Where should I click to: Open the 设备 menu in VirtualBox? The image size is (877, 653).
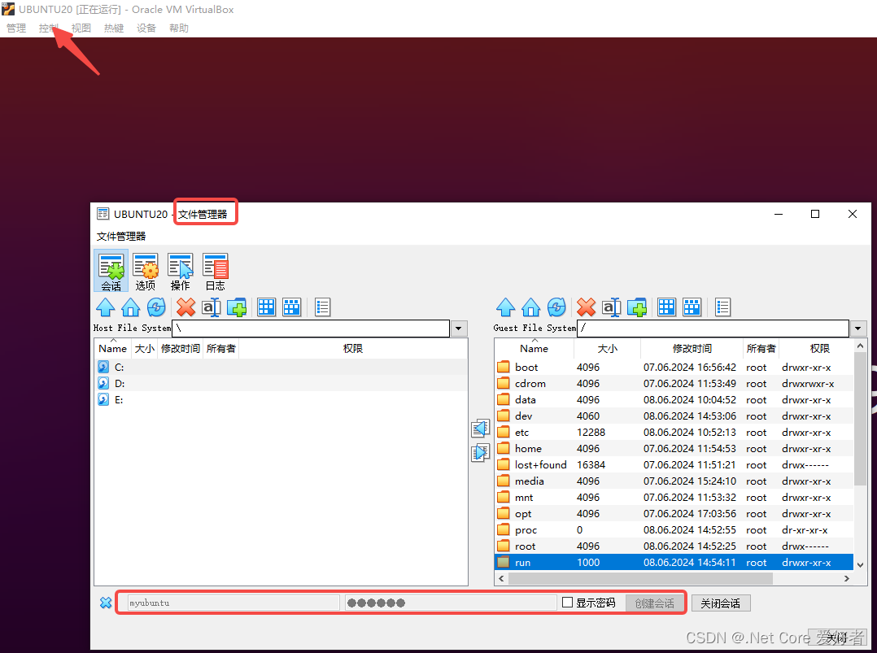[x=146, y=28]
